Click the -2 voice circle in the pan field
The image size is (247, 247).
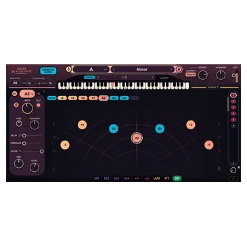point(65,145)
